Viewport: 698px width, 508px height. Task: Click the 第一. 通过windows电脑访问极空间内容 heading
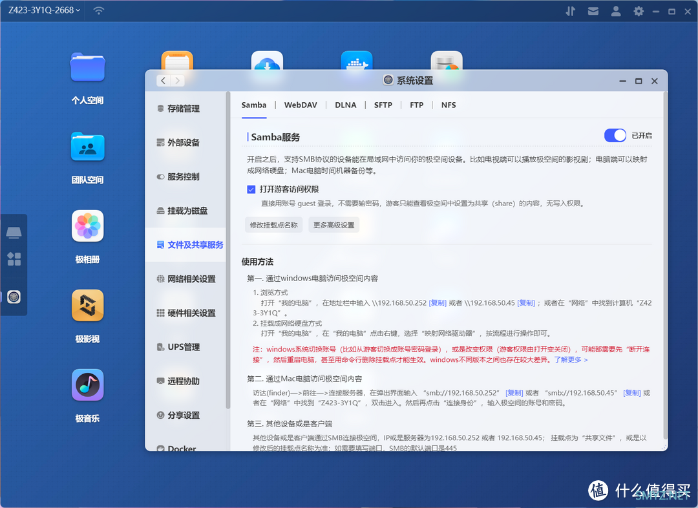[x=313, y=279]
